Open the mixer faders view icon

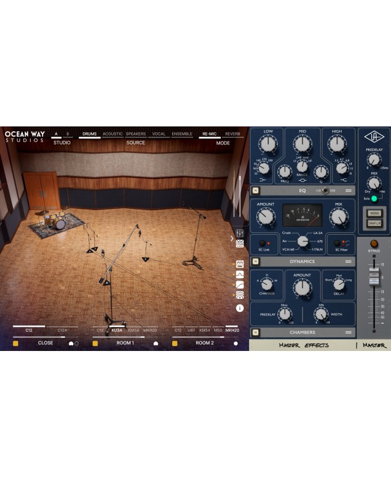tap(239, 234)
